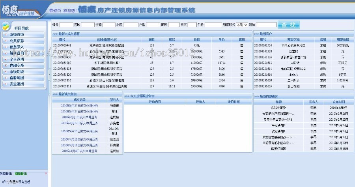Focus the 价格 search input field

coord(213,25)
